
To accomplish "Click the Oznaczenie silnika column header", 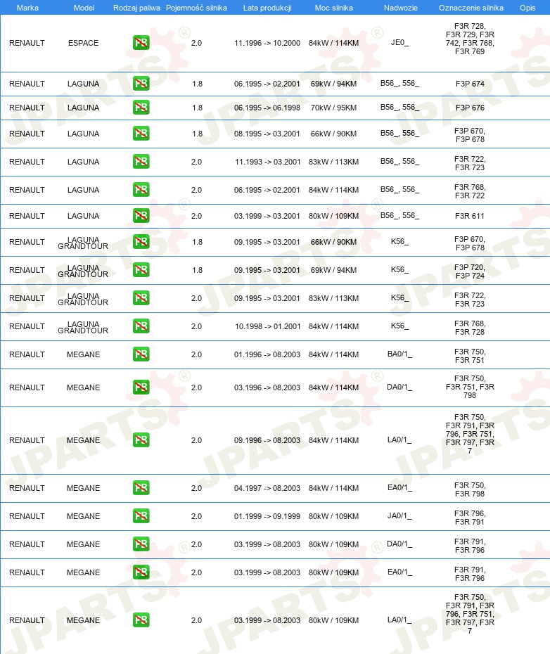I will (471, 8).
